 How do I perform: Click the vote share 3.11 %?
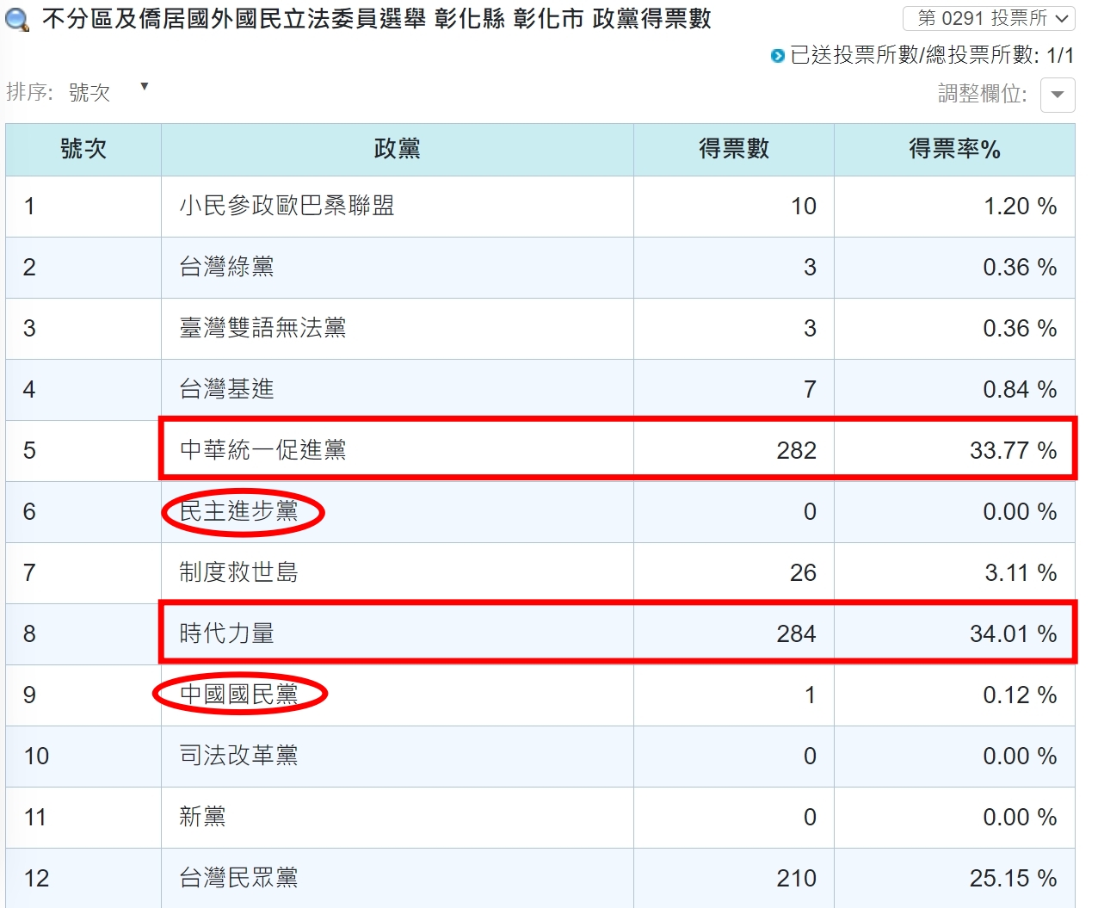1020,572
